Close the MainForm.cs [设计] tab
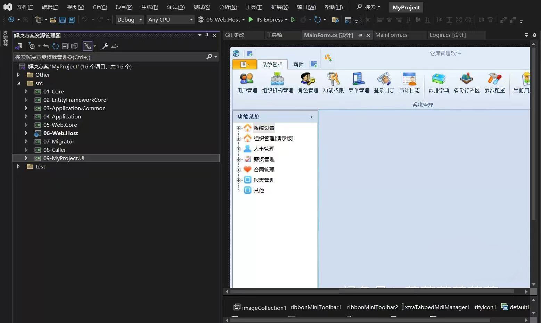The width and height of the screenshot is (541, 323). pyautogui.click(x=368, y=35)
